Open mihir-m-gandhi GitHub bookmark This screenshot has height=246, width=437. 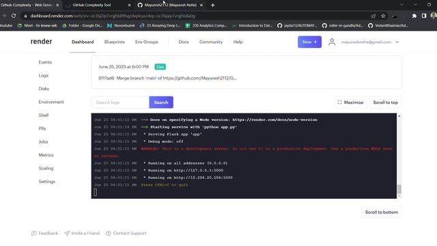pyautogui.click(x=343, y=25)
